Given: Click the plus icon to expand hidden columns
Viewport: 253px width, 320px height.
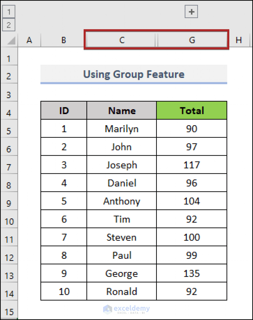Looking at the screenshot, I should pos(191,11).
